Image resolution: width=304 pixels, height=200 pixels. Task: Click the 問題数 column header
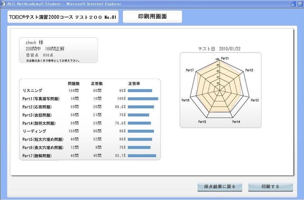(74, 84)
